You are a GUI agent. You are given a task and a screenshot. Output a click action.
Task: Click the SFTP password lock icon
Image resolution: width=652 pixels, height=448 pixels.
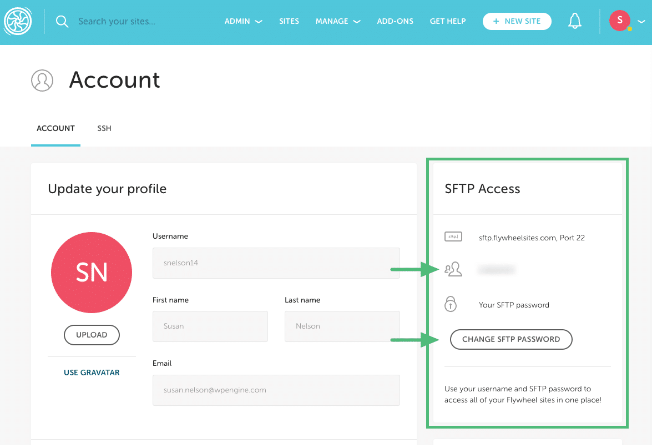click(x=451, y=304)
